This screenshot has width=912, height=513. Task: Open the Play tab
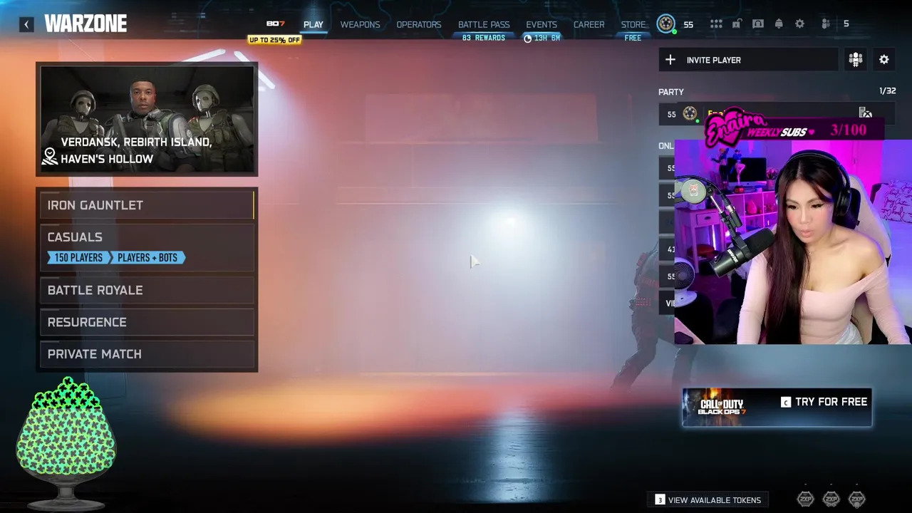313,24
